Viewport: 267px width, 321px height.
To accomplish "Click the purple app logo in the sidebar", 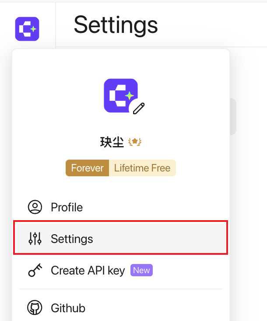I will [27, 29].
